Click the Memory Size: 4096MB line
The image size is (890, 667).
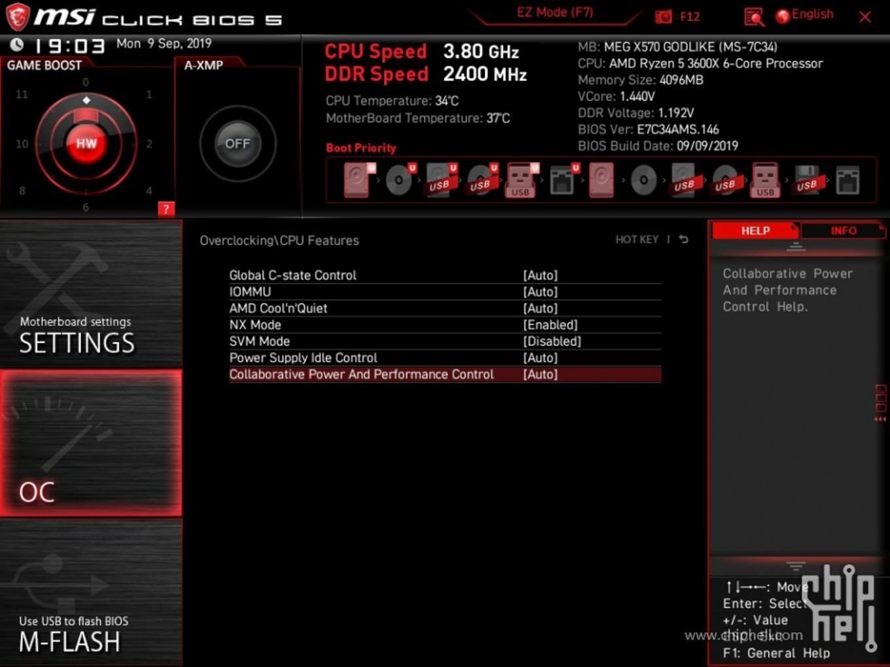click(641, 80)
